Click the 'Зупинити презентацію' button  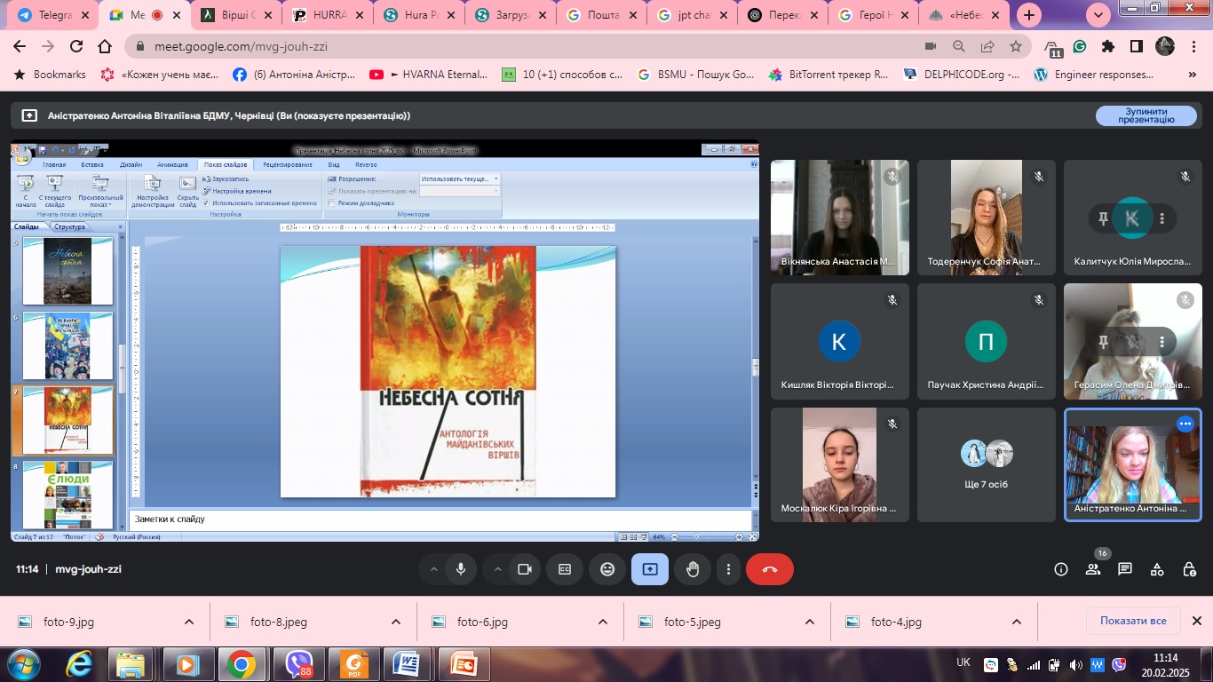pyautogui.click(x=1146, y=115)
